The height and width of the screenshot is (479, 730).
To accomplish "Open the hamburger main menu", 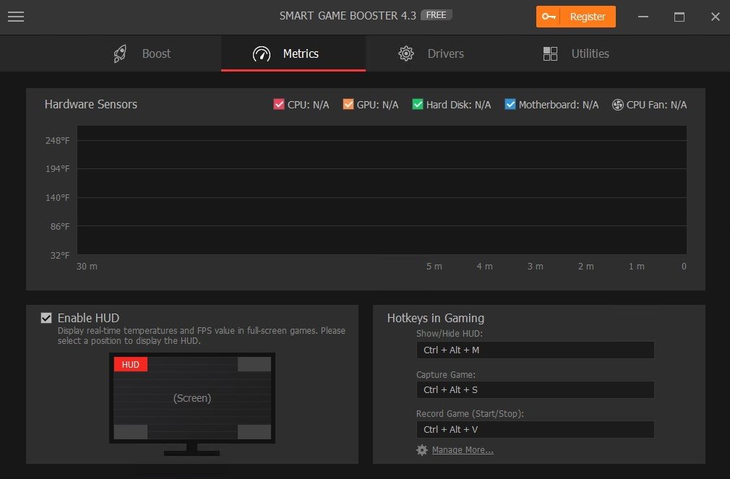I will click(16, 17).
